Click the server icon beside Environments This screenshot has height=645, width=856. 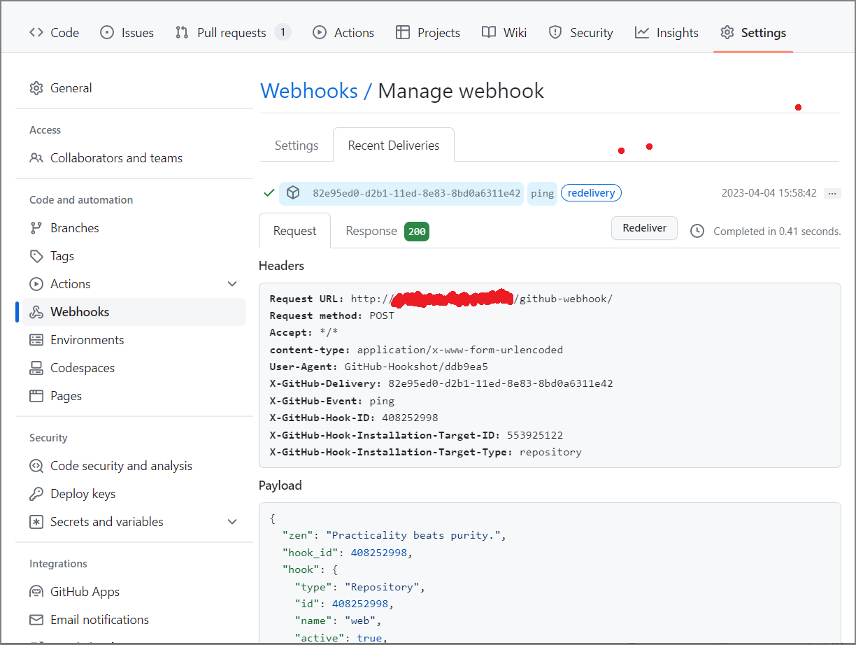tap(36, 340)
